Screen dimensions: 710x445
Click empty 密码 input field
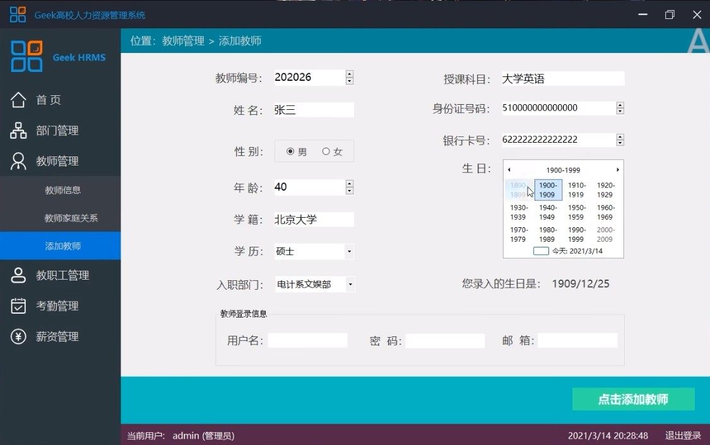[445, 340]
